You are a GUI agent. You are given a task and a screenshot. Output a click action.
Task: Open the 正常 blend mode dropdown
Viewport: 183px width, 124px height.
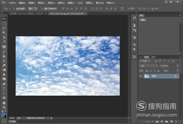coord(148,66)
